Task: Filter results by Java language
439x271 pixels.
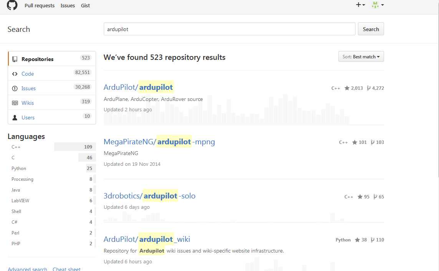Action: tap(52, 190)
